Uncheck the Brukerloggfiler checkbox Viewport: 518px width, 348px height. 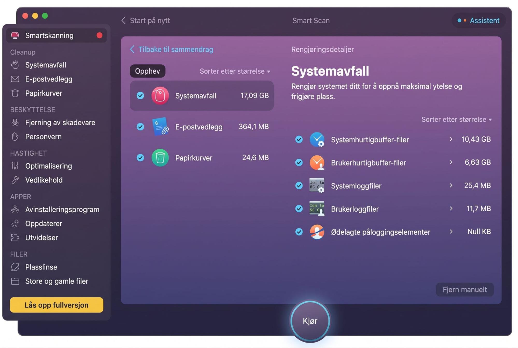click(x=299, y=209)
